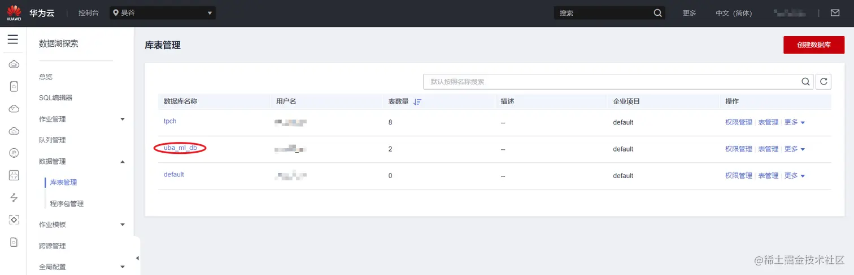Expand 作业模板 menu
The width and height of the screenshot is (854, 275).
(123, 225)
